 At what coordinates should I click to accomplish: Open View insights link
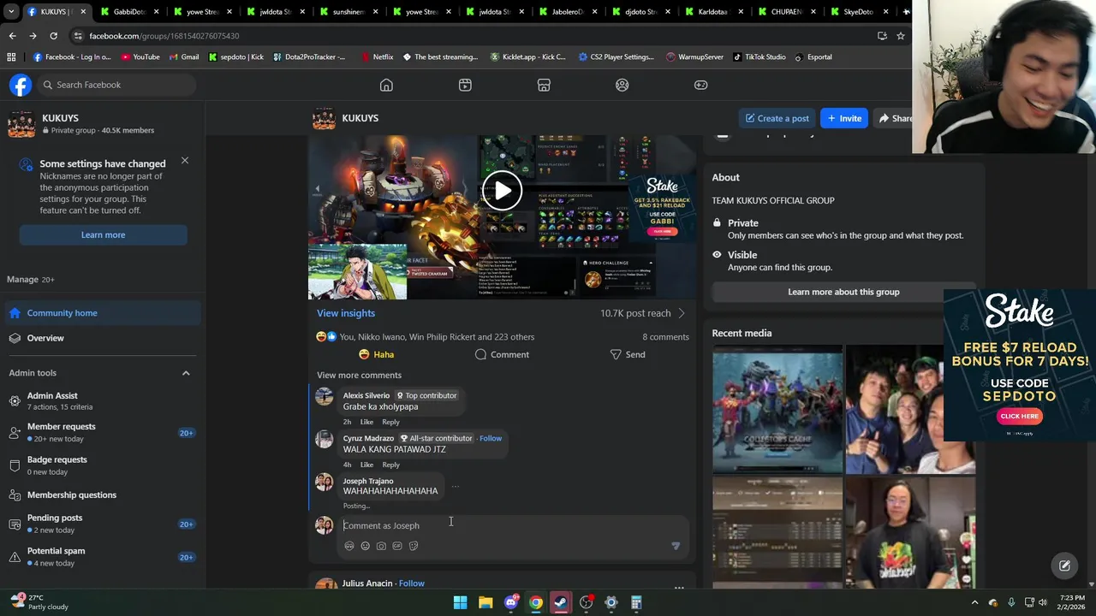click(x=346, y=313)
